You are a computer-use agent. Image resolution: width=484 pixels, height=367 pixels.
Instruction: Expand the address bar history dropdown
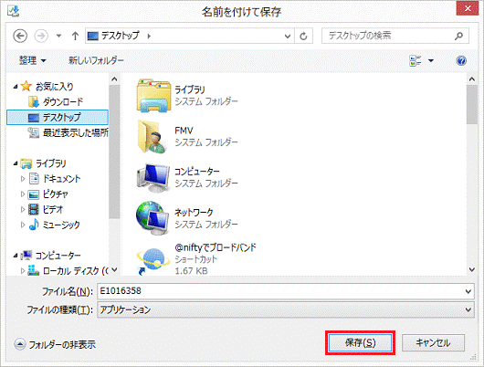click(288, 37)
